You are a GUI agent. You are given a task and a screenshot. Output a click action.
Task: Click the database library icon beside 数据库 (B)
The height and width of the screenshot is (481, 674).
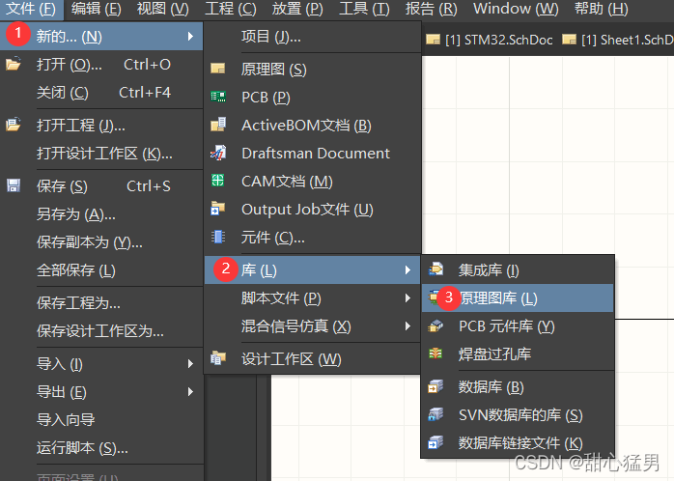435,387
